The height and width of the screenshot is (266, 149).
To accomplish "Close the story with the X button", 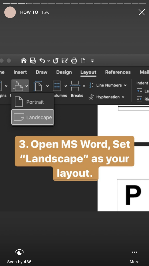I will [x=141, y=12].
